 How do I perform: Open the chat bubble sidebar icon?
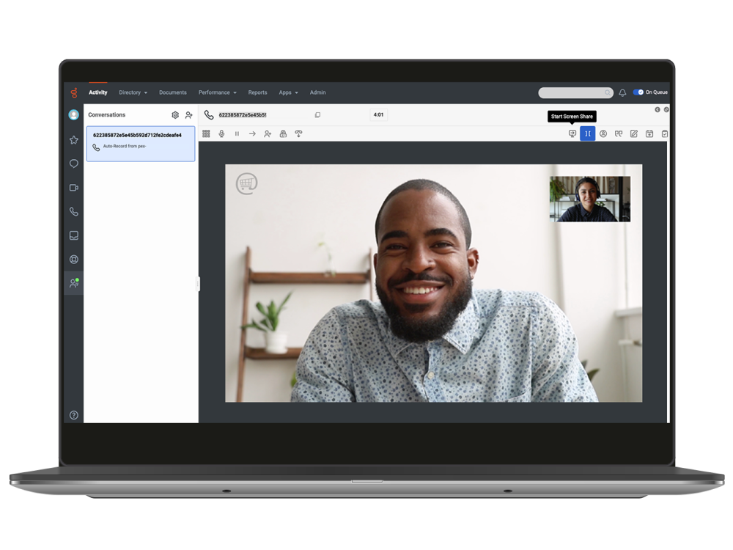coord(74,164)
